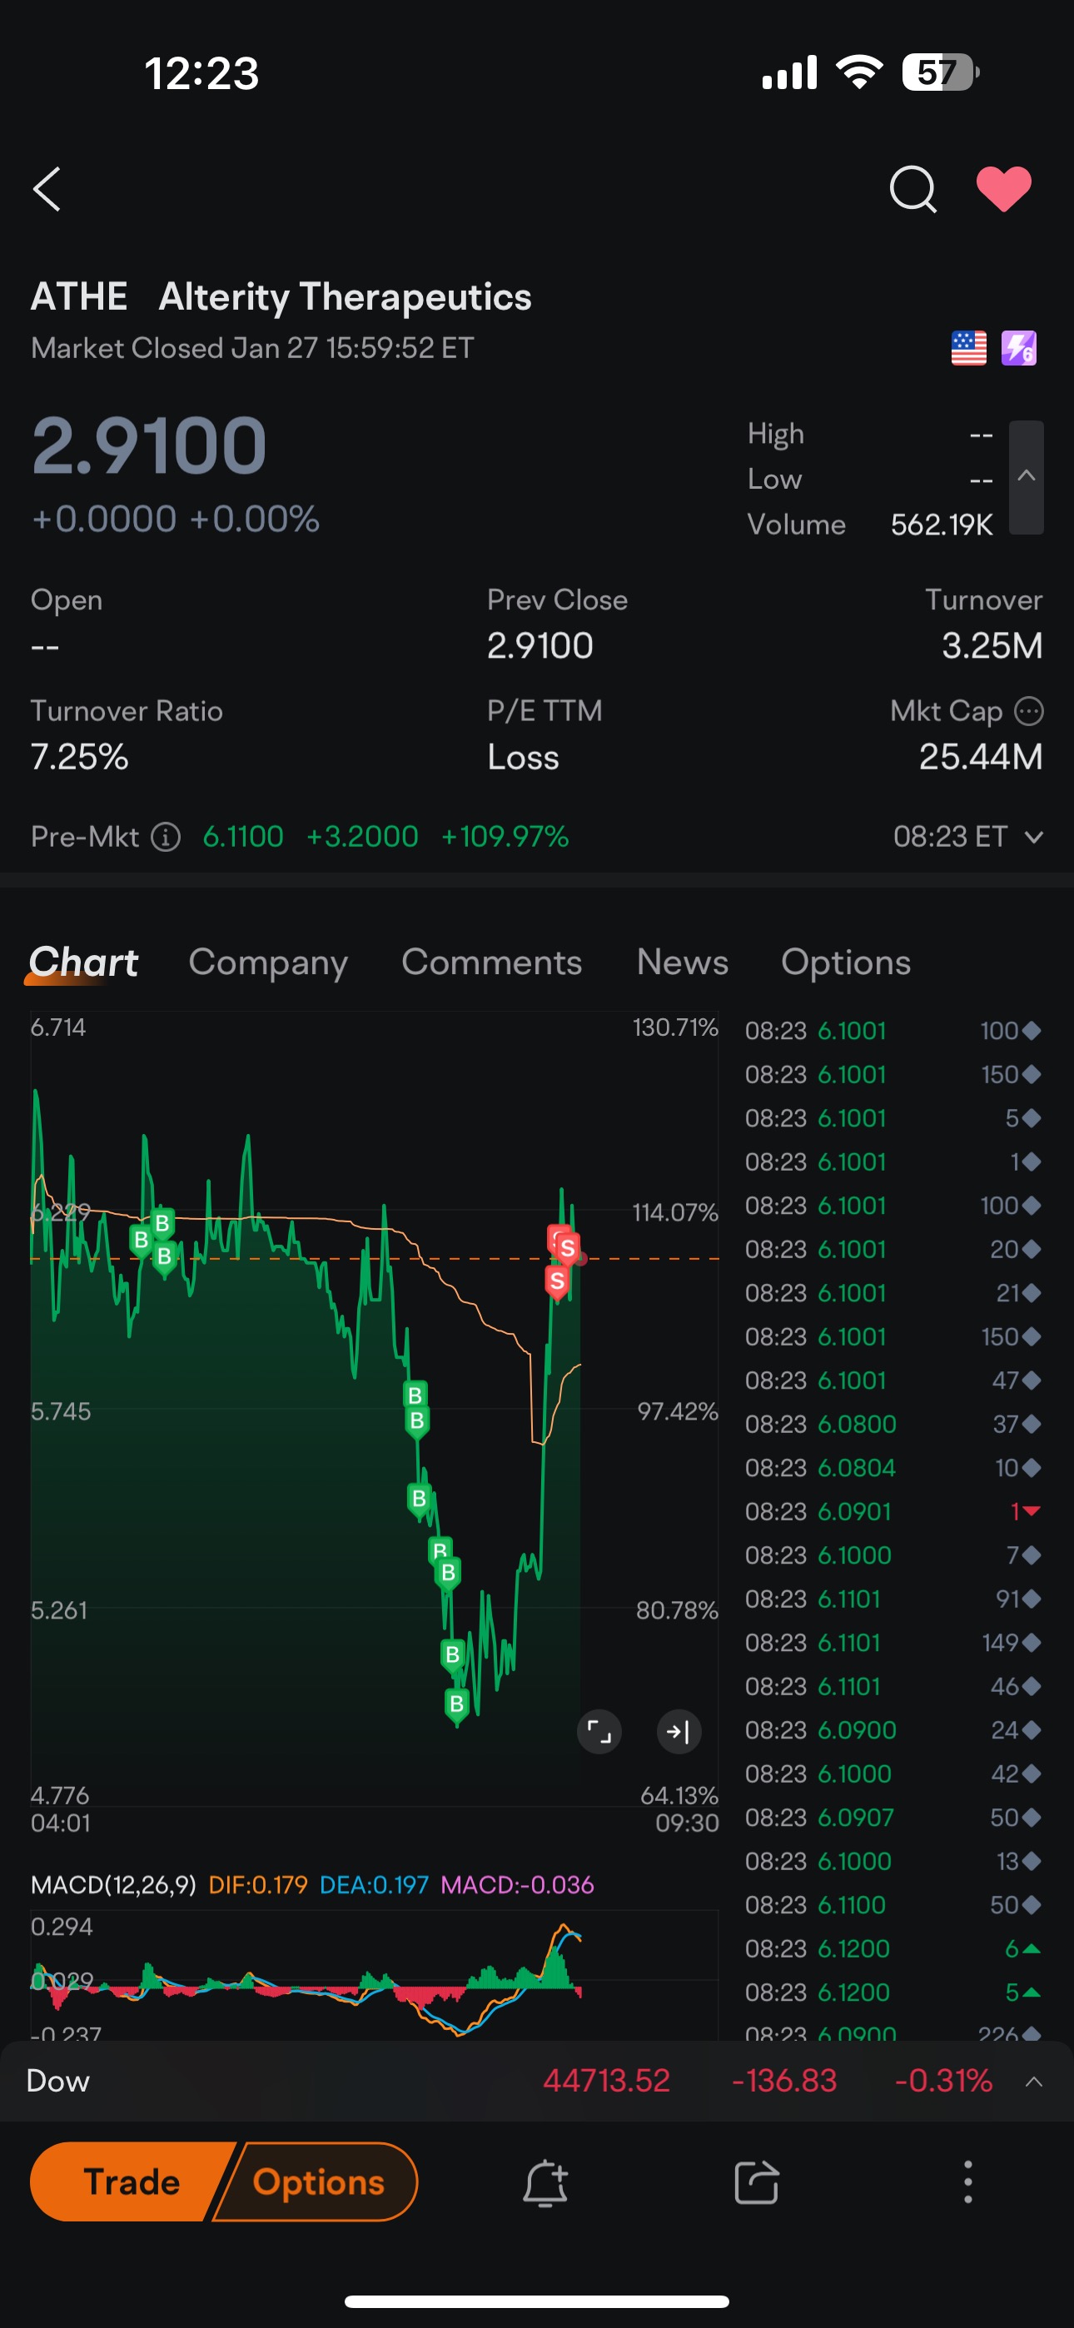Tap the Mkt Cap 25.44M value
The height and width of the screenshot is (2328, 1074).
point(981,756)
